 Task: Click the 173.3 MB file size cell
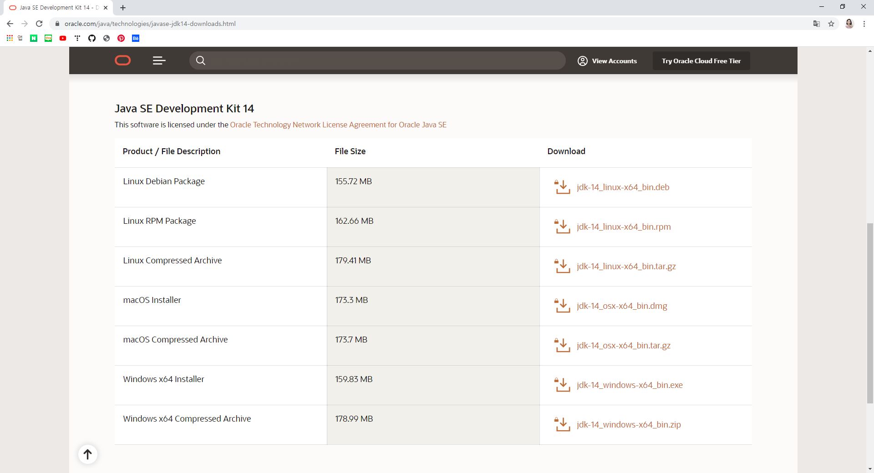[x=433, y=306]
